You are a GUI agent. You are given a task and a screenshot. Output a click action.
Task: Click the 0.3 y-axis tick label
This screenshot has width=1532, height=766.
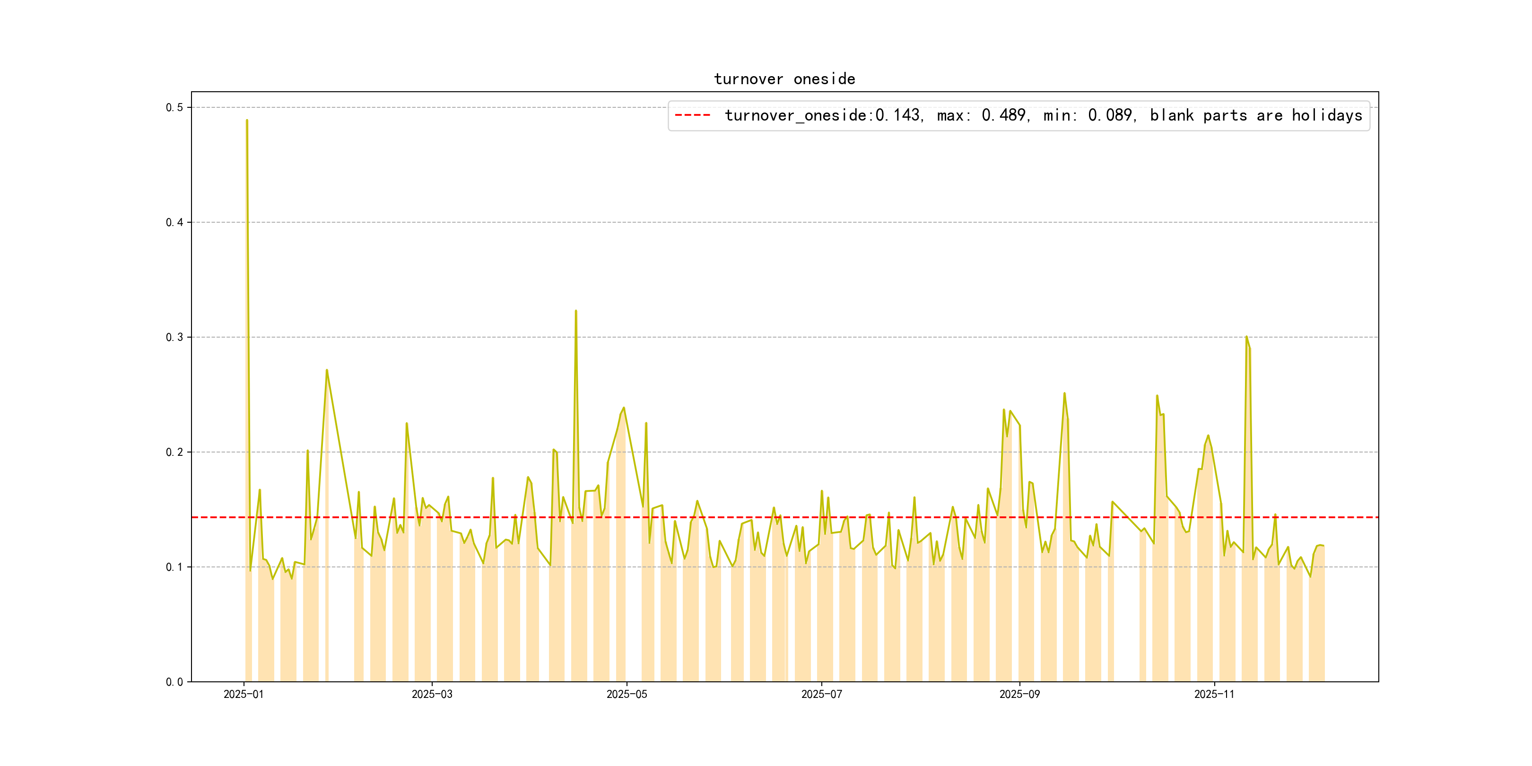(x=174, y=337)
